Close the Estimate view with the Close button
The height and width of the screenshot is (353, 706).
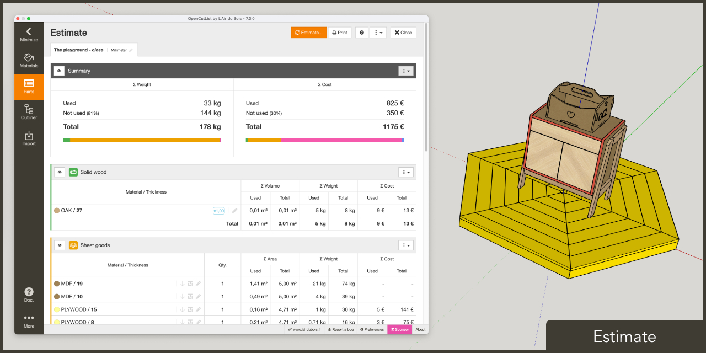click(x=403, y=33)
